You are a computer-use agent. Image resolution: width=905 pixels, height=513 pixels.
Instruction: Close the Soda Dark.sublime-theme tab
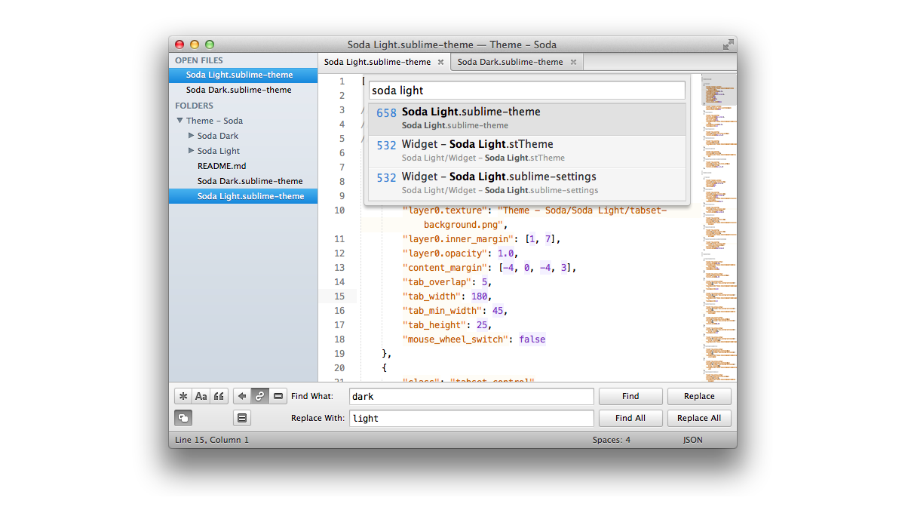pos(573,62)
